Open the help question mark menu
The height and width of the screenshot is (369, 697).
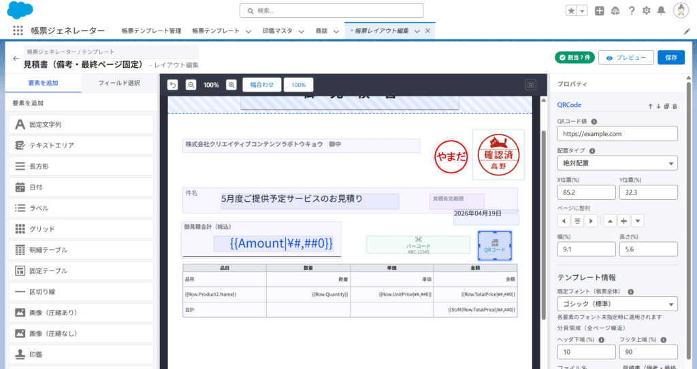(631, 11)
